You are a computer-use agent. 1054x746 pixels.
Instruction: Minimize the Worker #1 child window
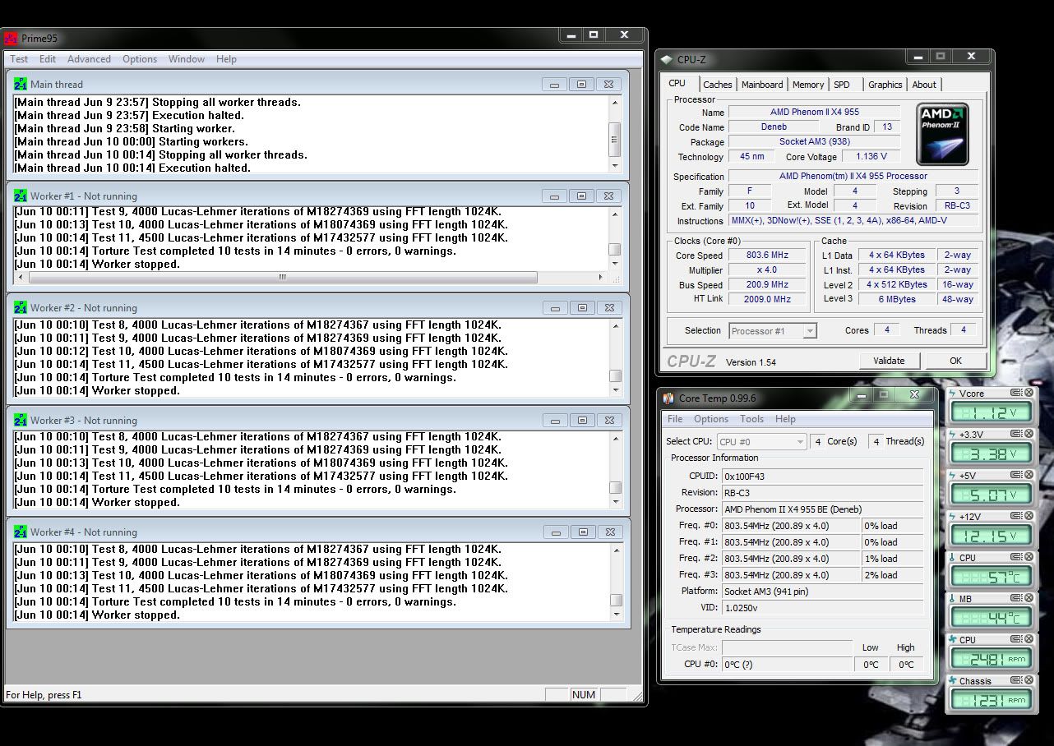pyautogui.click(x=555, y=196)
